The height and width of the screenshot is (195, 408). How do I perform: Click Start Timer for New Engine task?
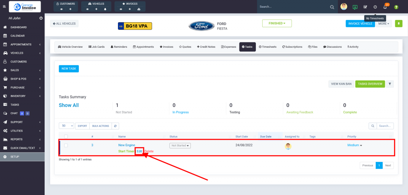pos(126,151)
